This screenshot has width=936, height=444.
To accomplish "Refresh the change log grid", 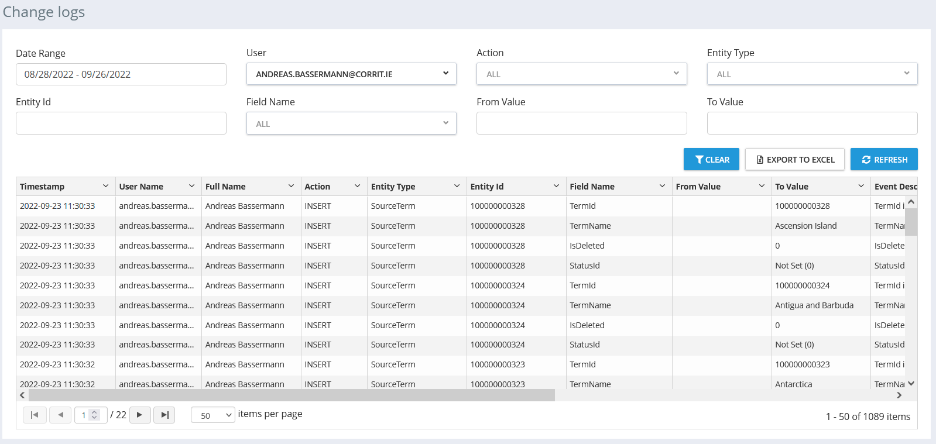I will click(884, 159).
